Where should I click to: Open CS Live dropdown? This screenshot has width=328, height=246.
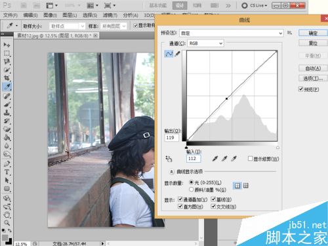pos(255,5)
